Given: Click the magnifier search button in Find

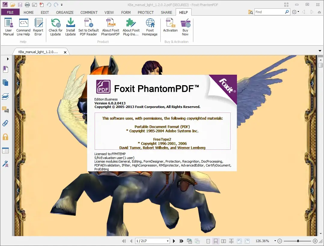Looking at the screenshot, I should coord(287,12).
